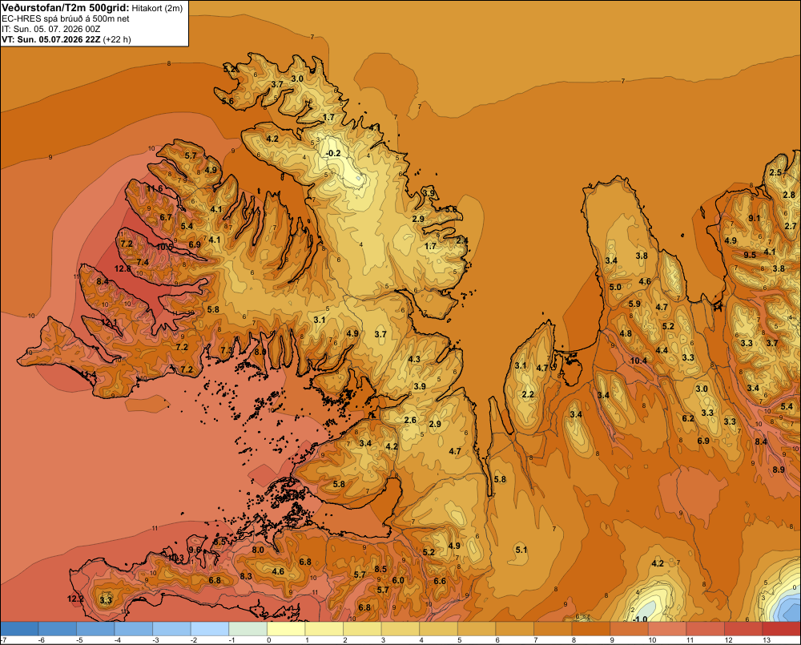This screenshot has height=645, width=801.
Task: Click the legend swatch between 9 and 10
Action: tap(630, 628)
